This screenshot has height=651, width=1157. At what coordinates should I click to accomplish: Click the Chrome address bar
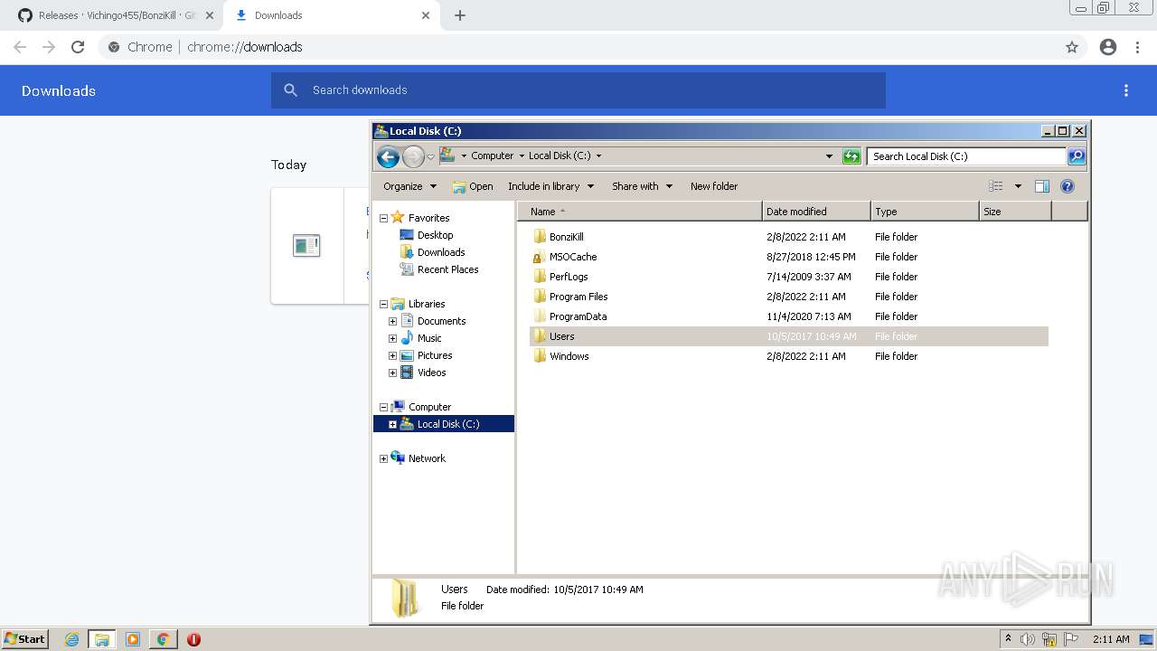pos(578,47)
